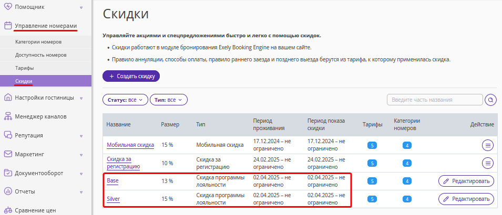This screenshot has width=502, height=215.
Task: Click the Создать скидку button
Action: tap(131, 76)
